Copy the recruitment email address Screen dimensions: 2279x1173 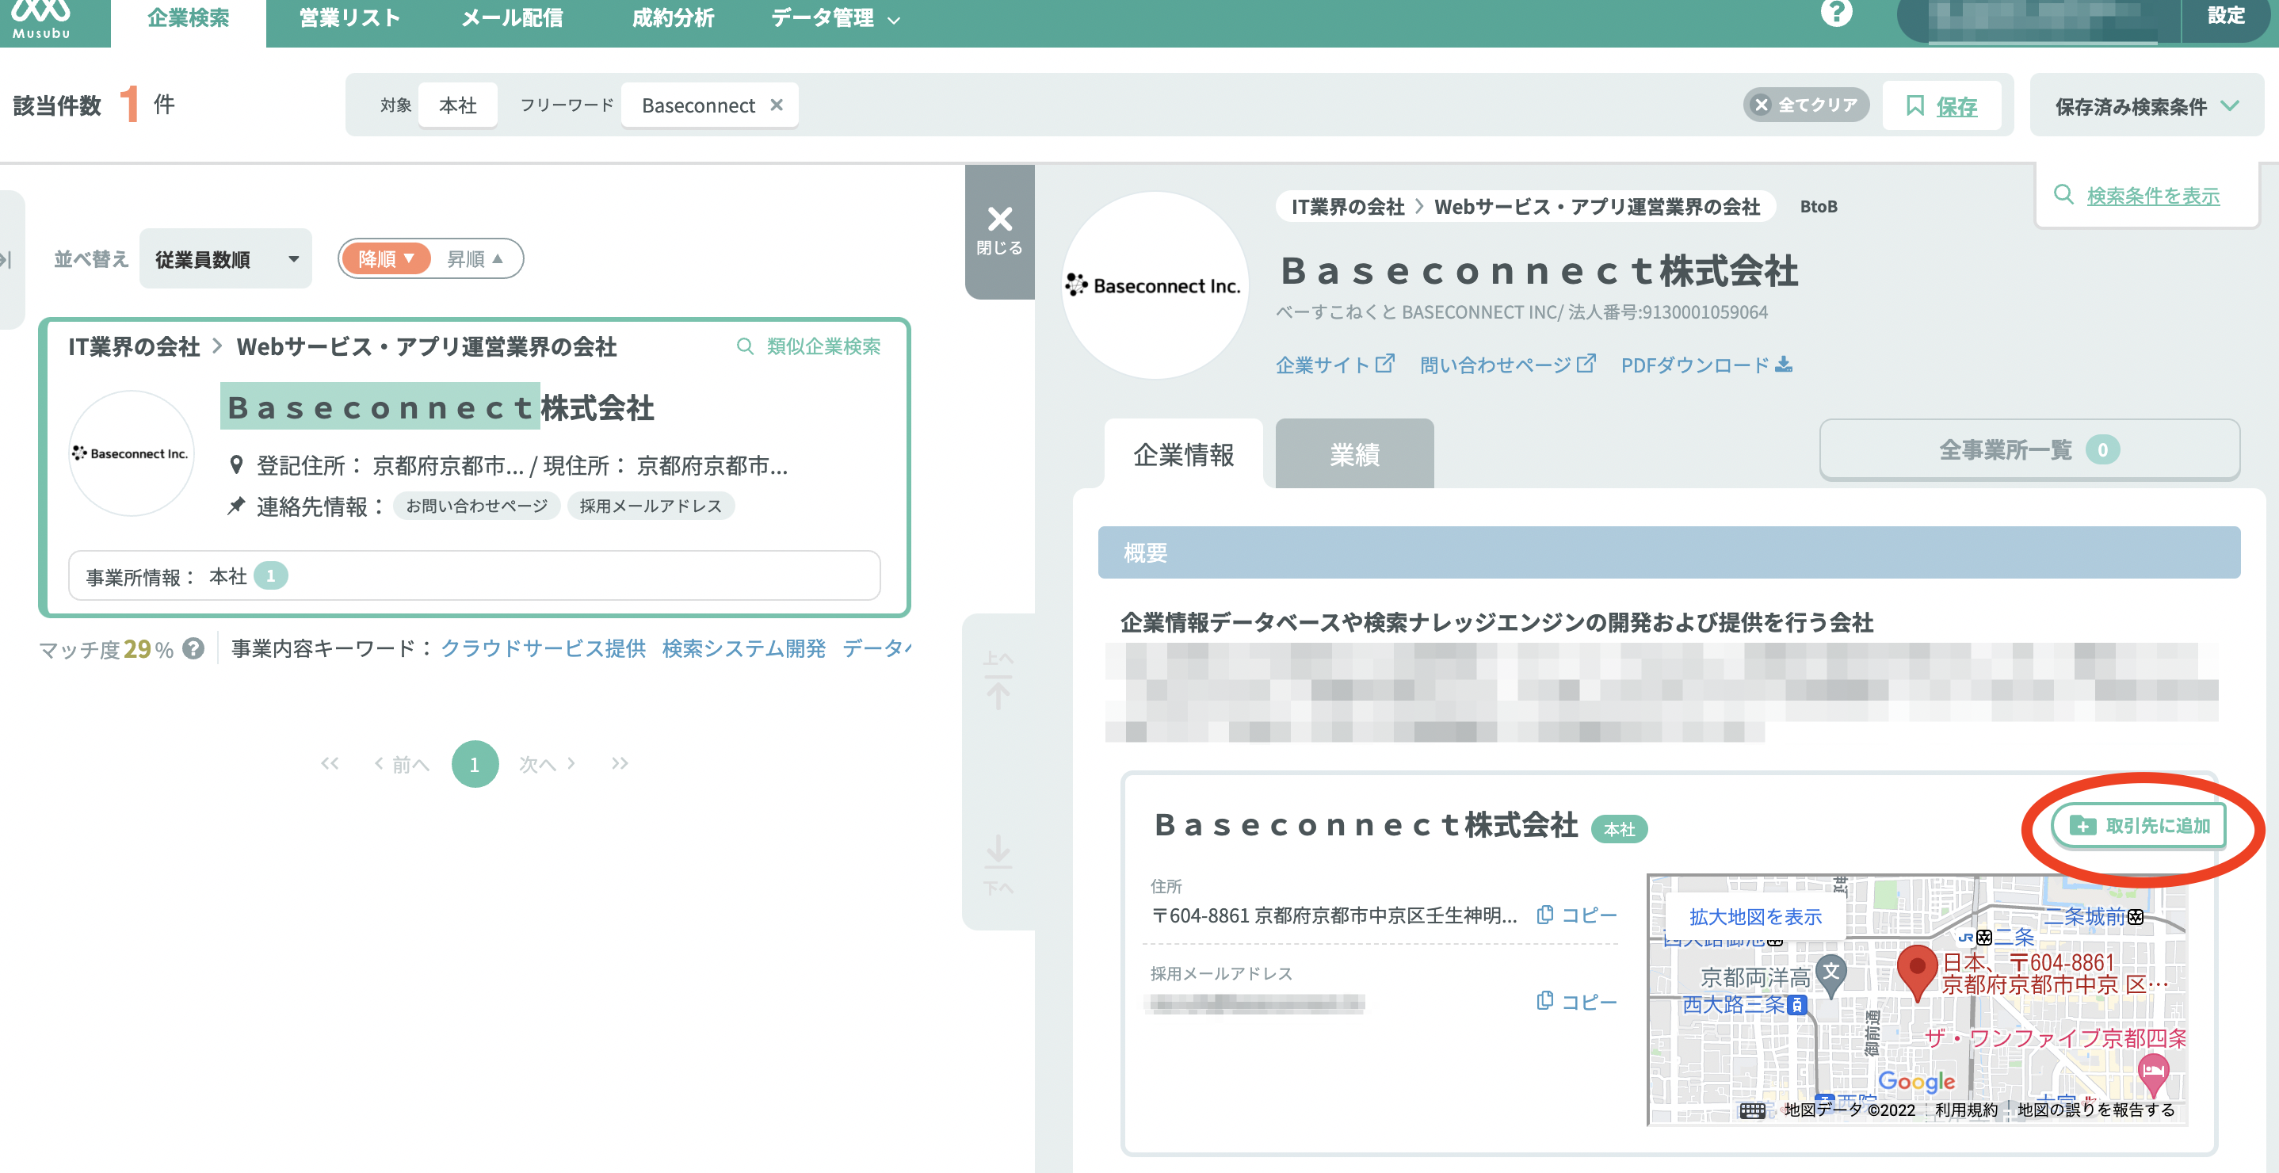pyautogui.click(x=1577, y=1001)
